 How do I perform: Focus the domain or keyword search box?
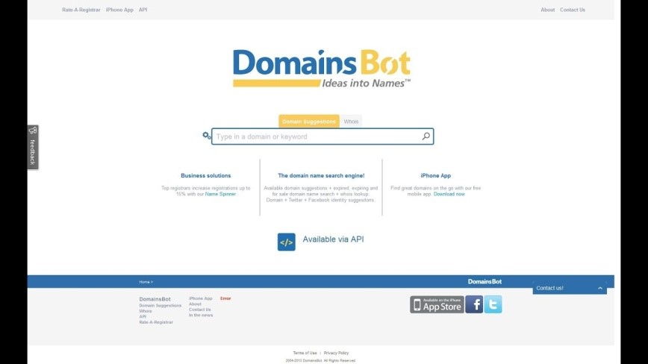click(323, 136)
